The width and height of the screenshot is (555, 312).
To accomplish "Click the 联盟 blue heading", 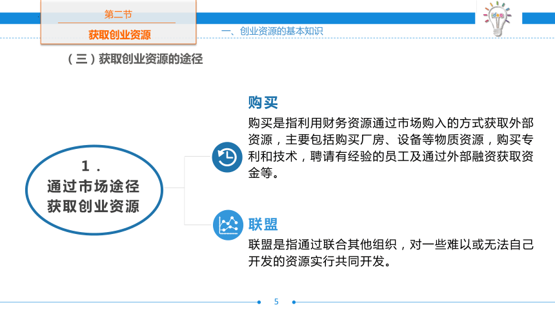I will point(263,224).
